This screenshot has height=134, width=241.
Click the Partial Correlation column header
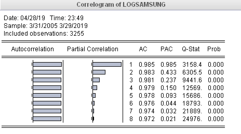pos(92,49)
